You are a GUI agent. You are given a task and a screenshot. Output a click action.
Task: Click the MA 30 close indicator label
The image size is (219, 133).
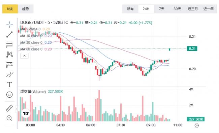tap(31, 42)
